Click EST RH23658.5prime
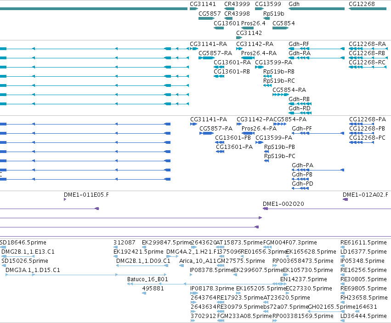The height and width of the screenshot is (323, 391). pyautogui.click(x=364, y=298)
